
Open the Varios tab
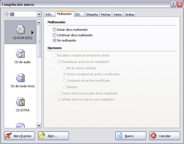coord(118,14)
